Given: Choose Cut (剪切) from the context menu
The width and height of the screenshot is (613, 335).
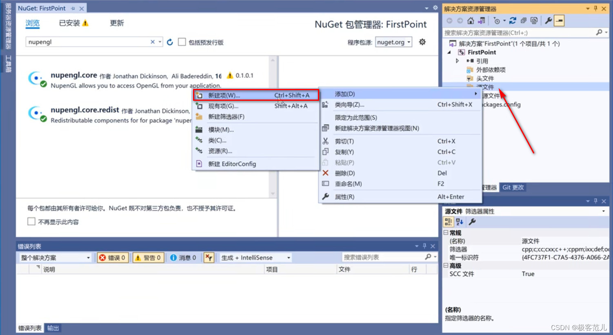Looking at the screenshot, I should point(400,141).
